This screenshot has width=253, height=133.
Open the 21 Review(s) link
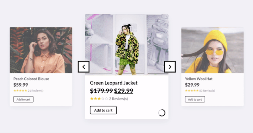(35, 91)
